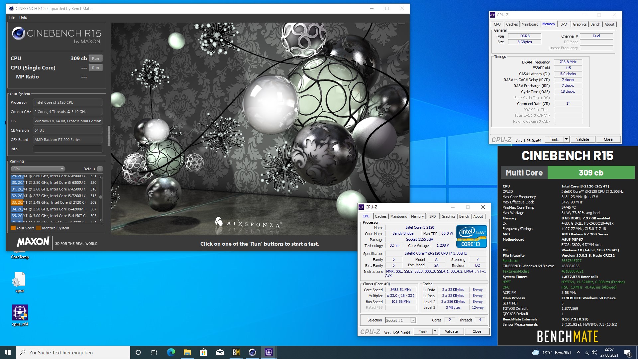Click the brown Identical System legend swatch

coord(39,228)
